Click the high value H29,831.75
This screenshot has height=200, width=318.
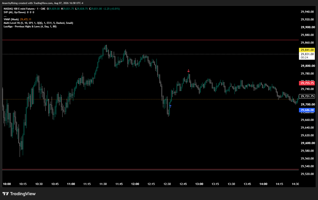[x=68, y=9]
